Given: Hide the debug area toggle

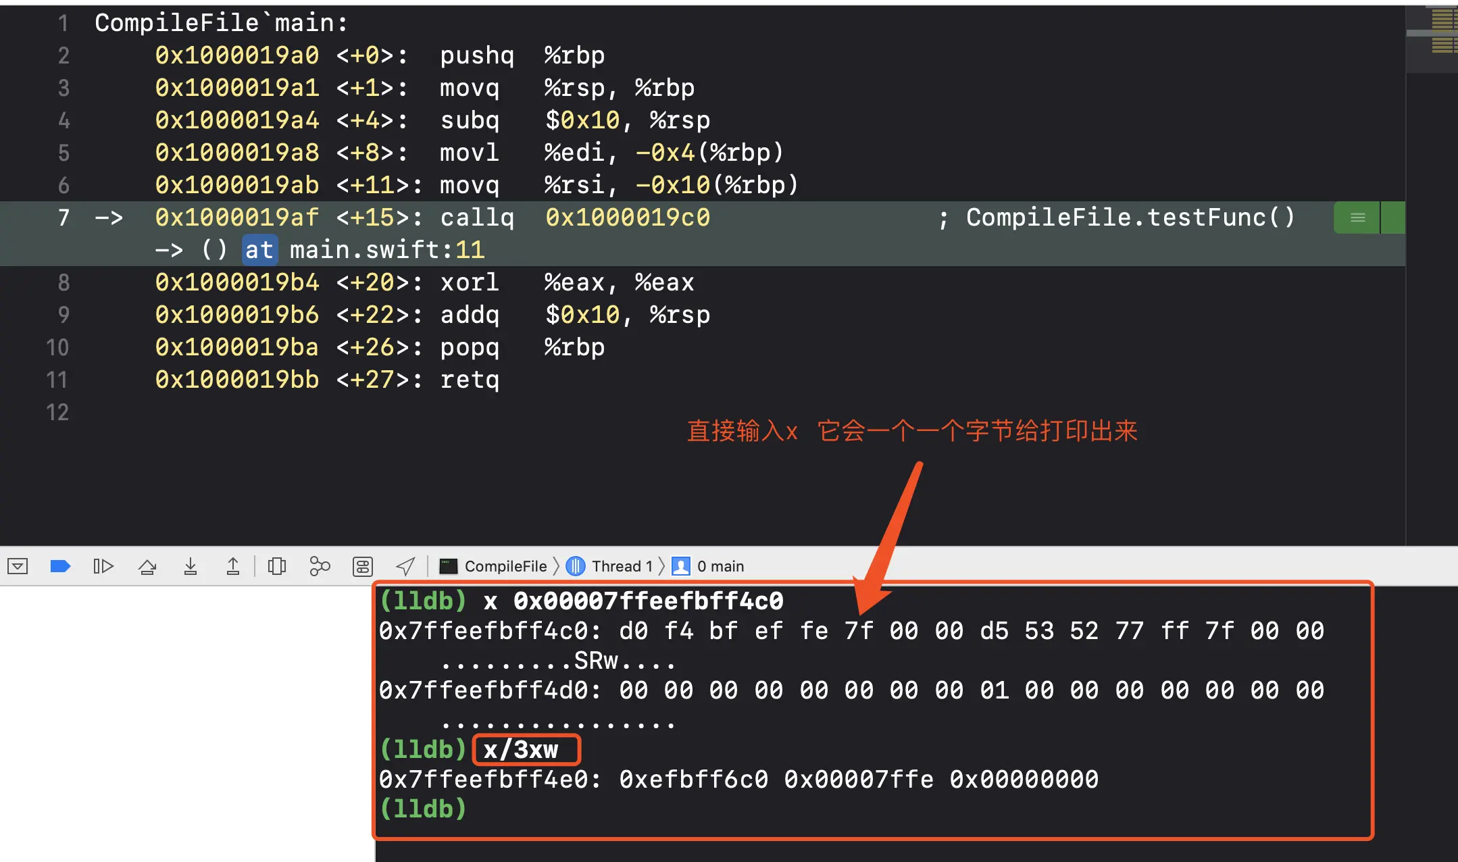Looking at the screenshot, I should (x=18, y=566).
